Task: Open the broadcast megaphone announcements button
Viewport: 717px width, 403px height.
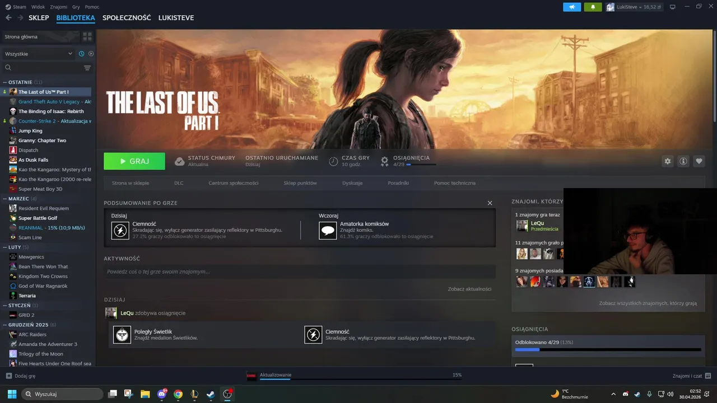Action: pyautogui.click(x=572, y=7)
